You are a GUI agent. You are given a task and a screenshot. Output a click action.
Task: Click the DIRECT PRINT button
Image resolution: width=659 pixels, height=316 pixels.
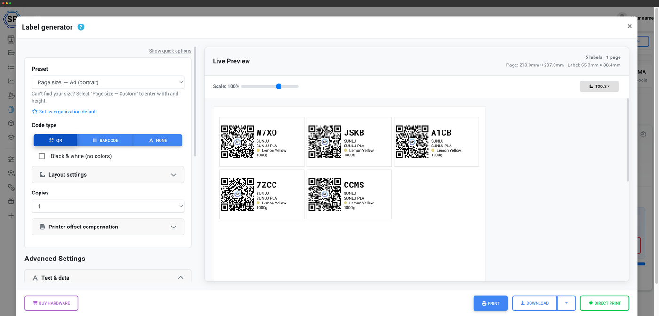[604, 303]
